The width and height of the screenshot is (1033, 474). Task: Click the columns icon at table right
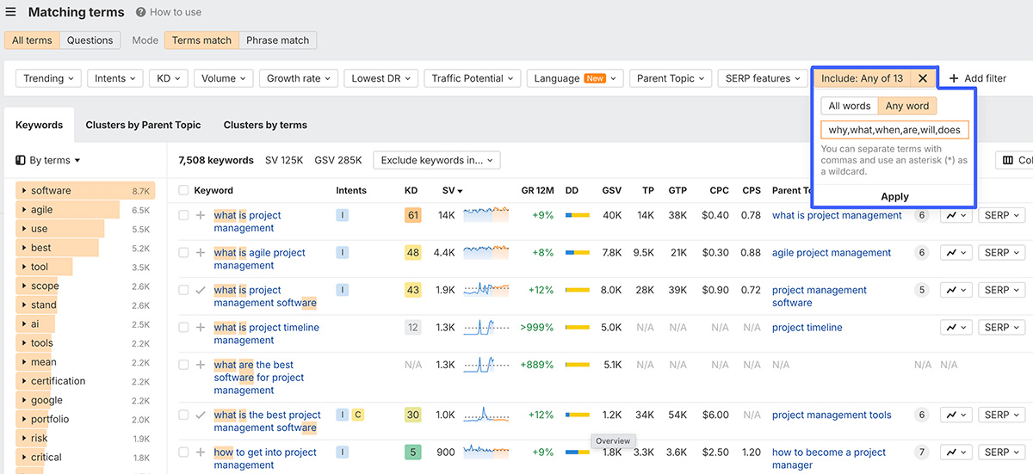[1006, 160]
